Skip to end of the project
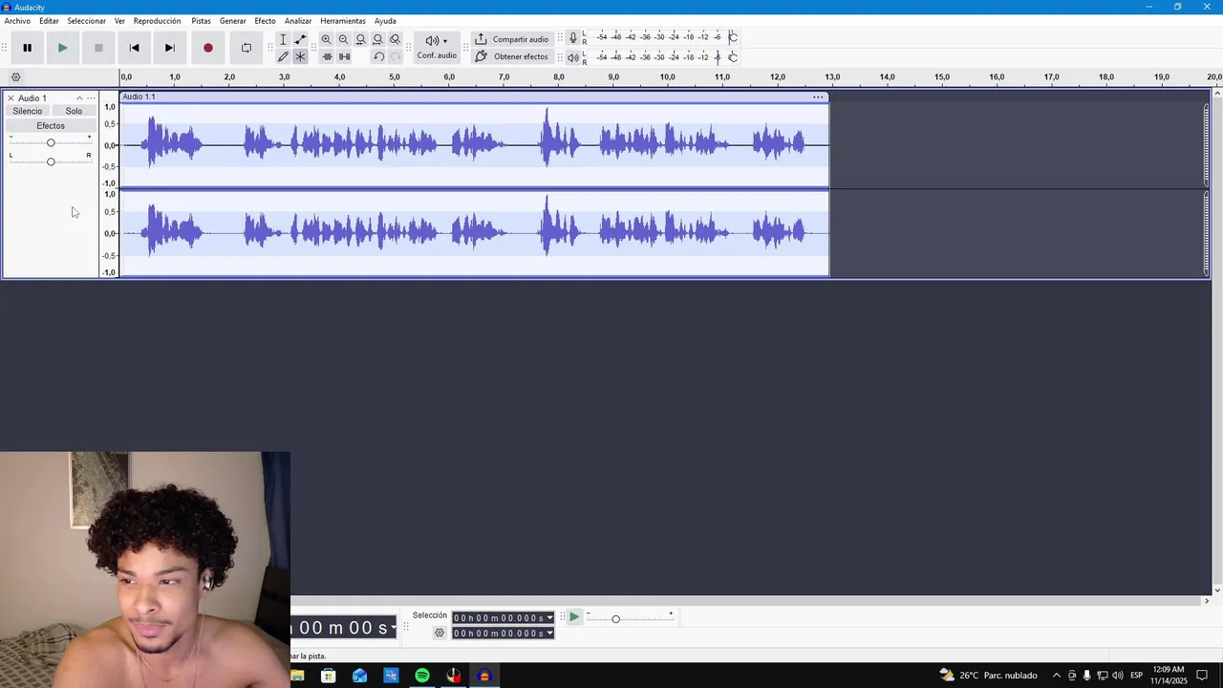The height and width of the screenshot is (688, 1223). pos(169,48)
